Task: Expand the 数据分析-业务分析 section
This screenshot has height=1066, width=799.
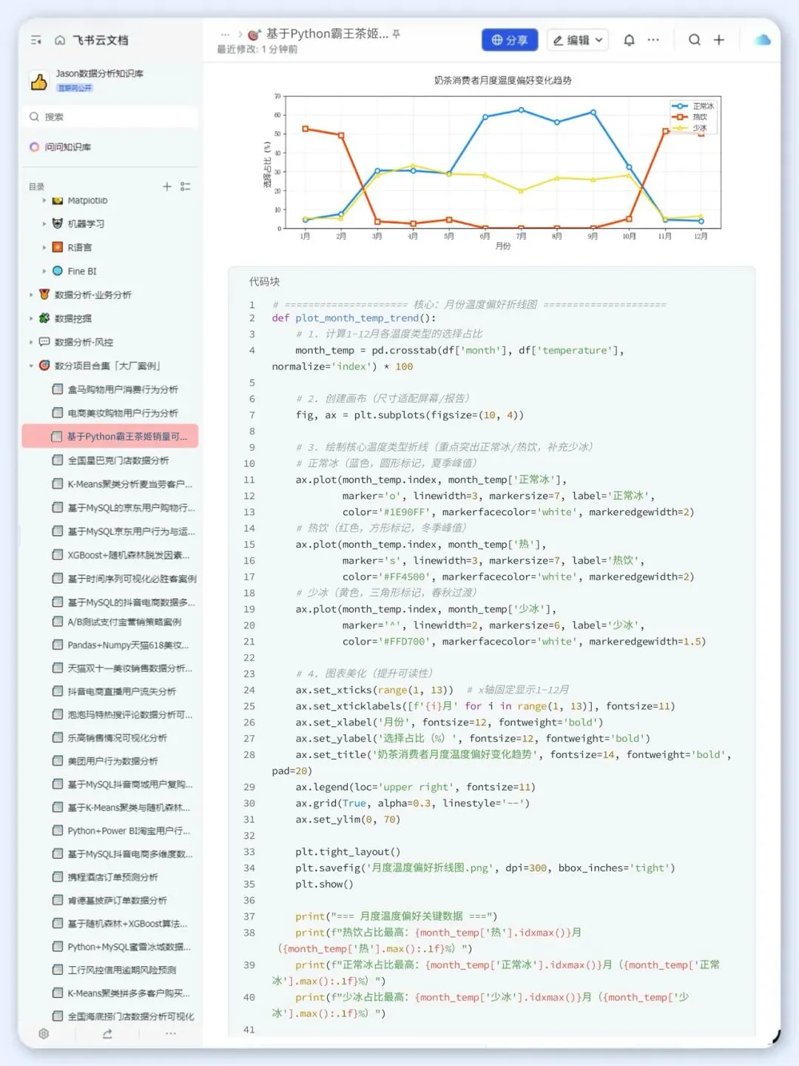Action: [31, 295]
